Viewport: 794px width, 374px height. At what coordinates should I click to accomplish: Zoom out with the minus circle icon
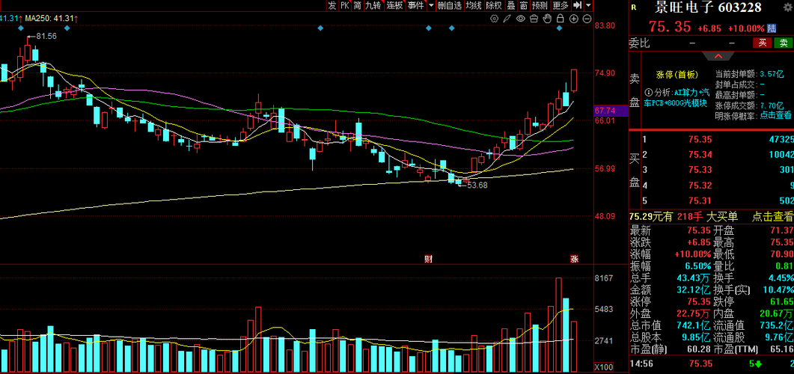click(x=587, y=19)
